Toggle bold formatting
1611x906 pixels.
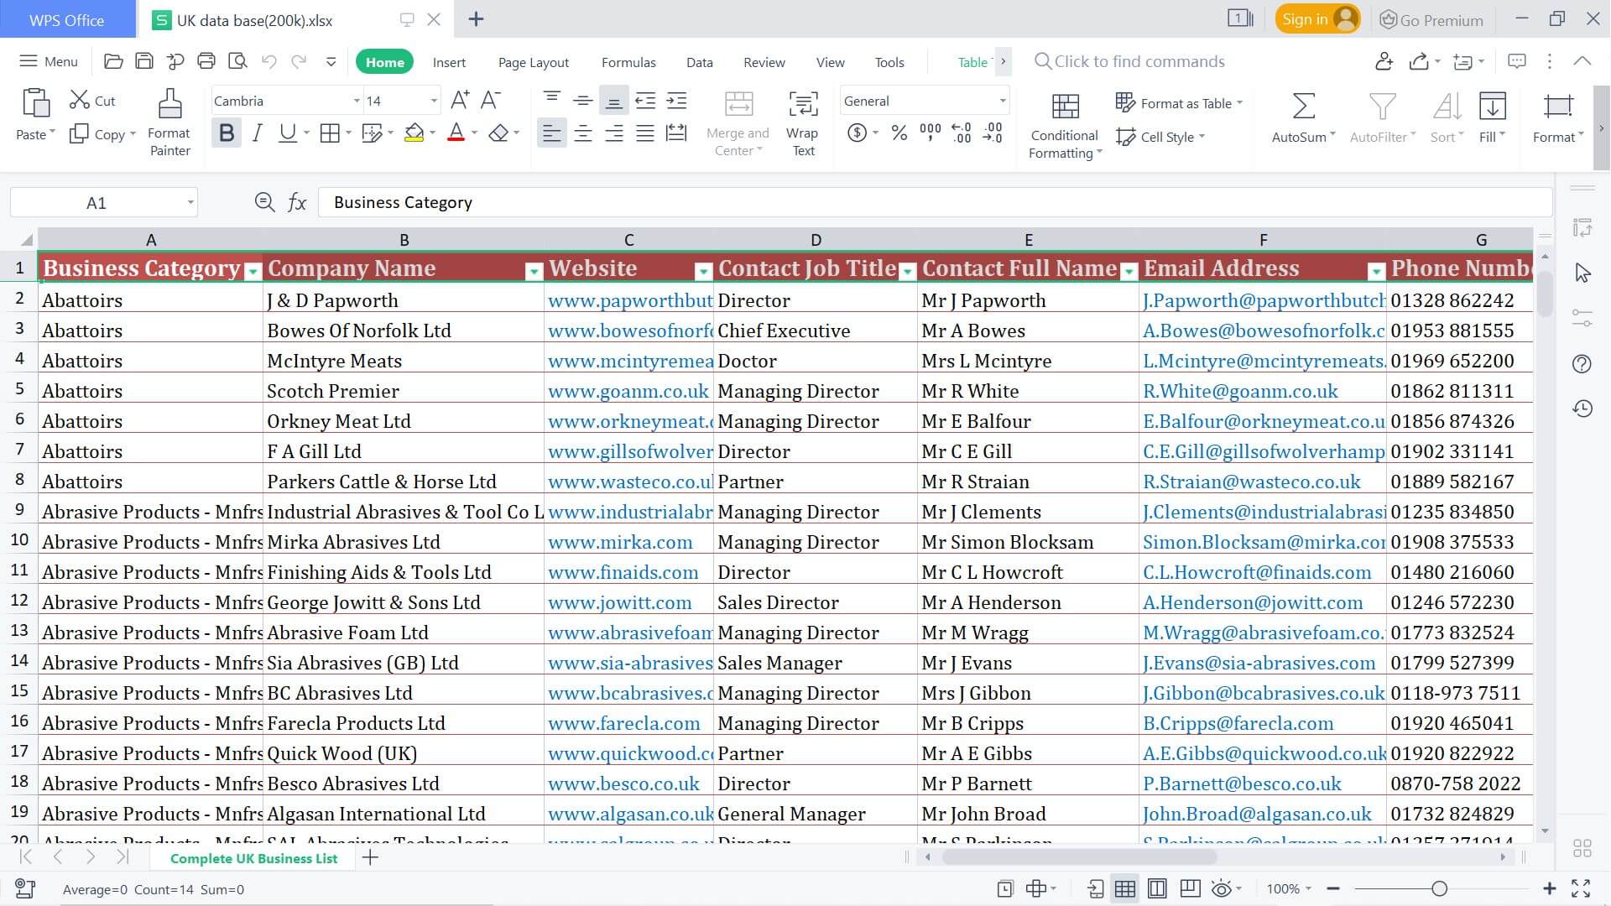point(226,133)
